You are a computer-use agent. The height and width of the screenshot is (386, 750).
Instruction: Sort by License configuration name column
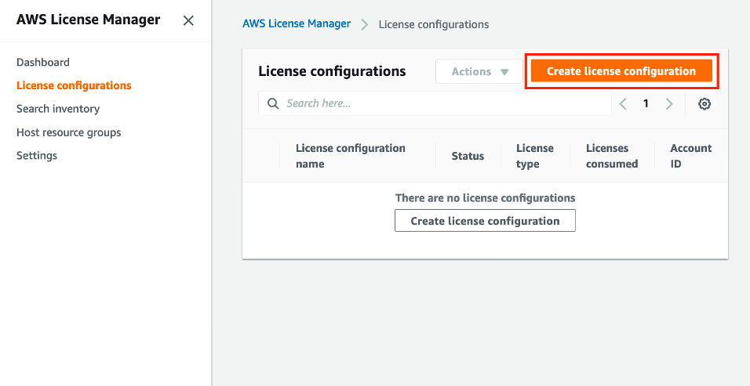tap(350, 156)
